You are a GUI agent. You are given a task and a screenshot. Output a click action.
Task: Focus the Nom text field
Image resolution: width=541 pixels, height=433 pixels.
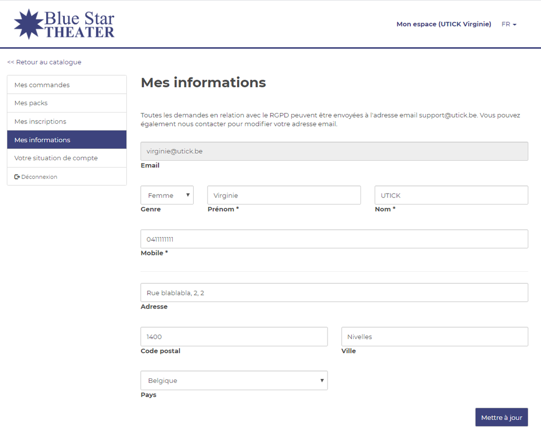[451, 195]
